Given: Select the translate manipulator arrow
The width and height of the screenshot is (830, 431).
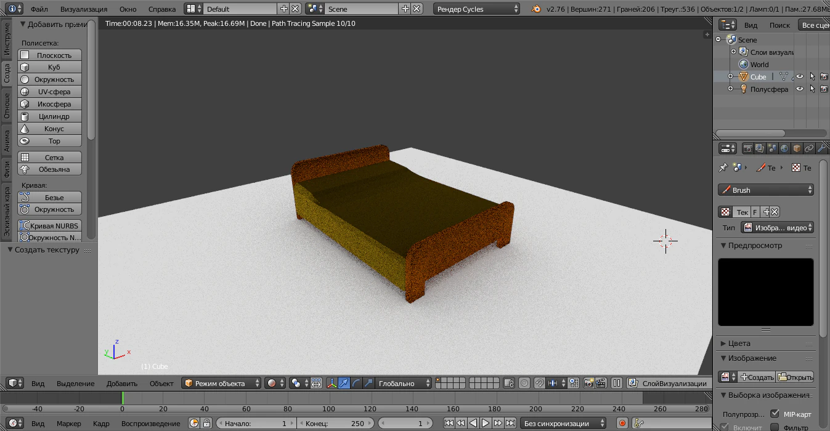Looking at the screenshot, I should click(344, 383).
